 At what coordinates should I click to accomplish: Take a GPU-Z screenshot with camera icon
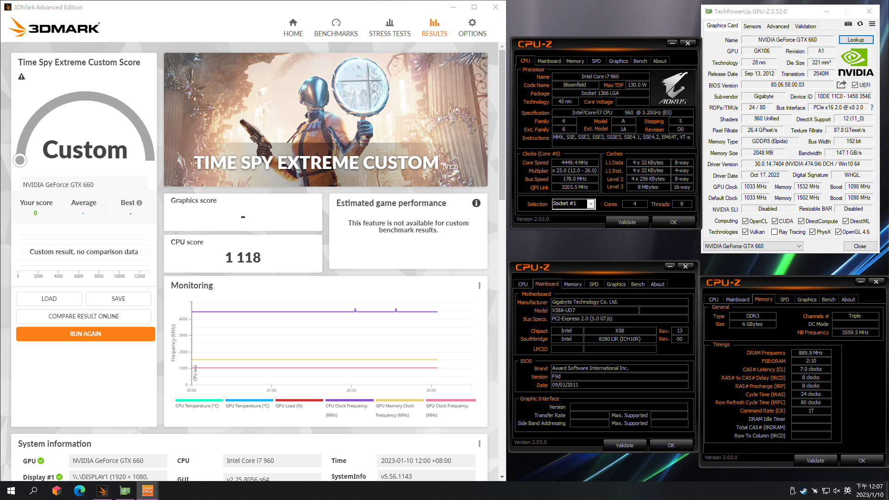848,24
